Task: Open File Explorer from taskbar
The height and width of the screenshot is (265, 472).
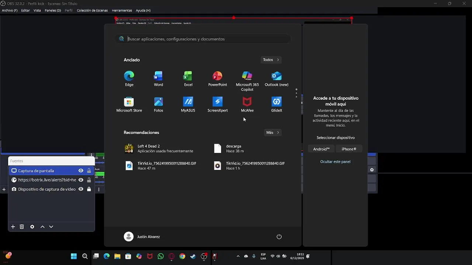Action: [x=117, y=257]
